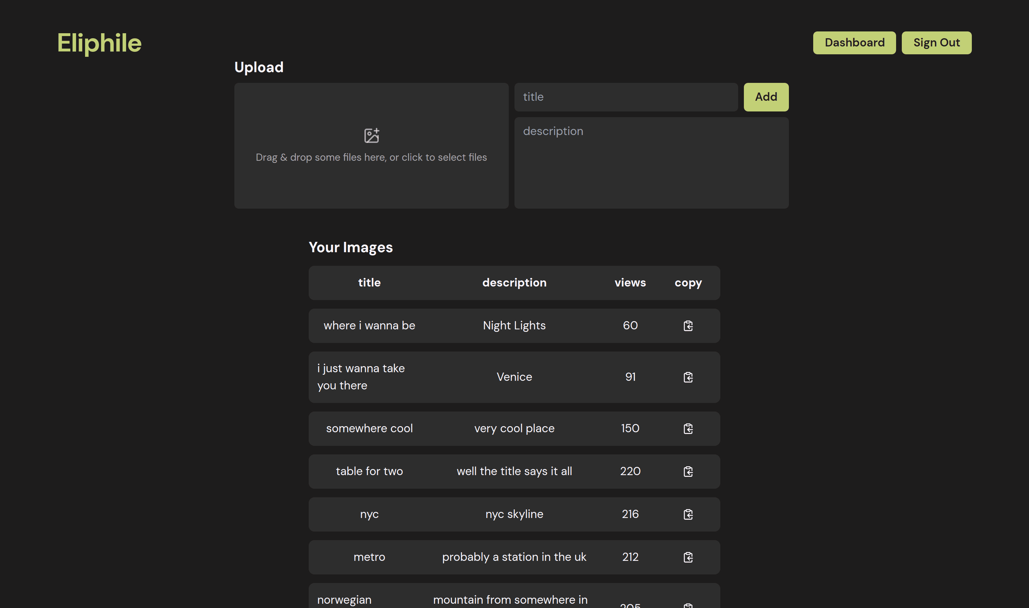Focus the title input field
This screenshot has height=608, width=1029.
(626, 97)
